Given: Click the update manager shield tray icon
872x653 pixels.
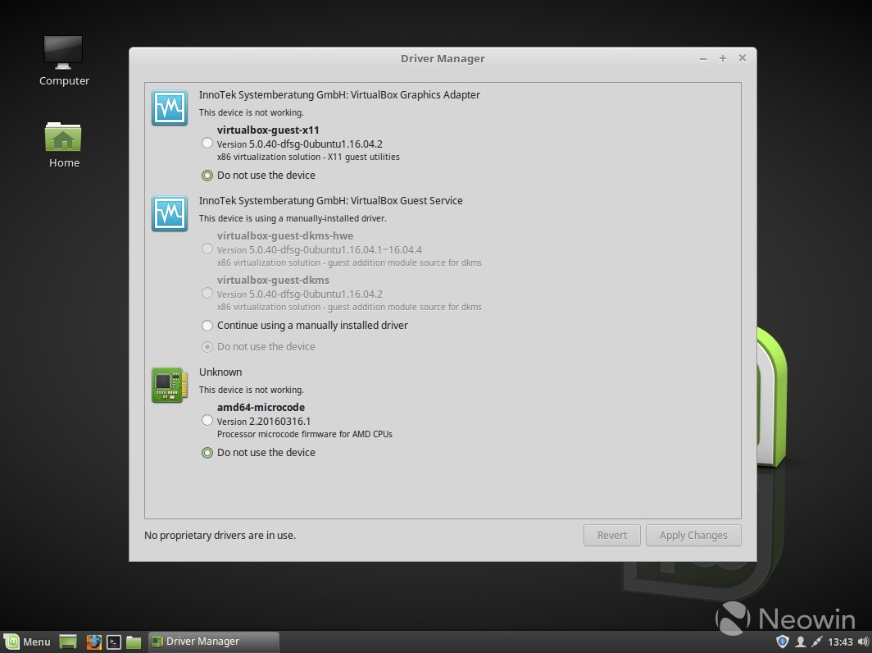Looking at the screenshot, I should 783,642.
